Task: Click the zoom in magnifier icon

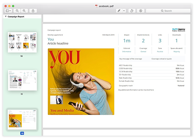Action: pos(24,11)
